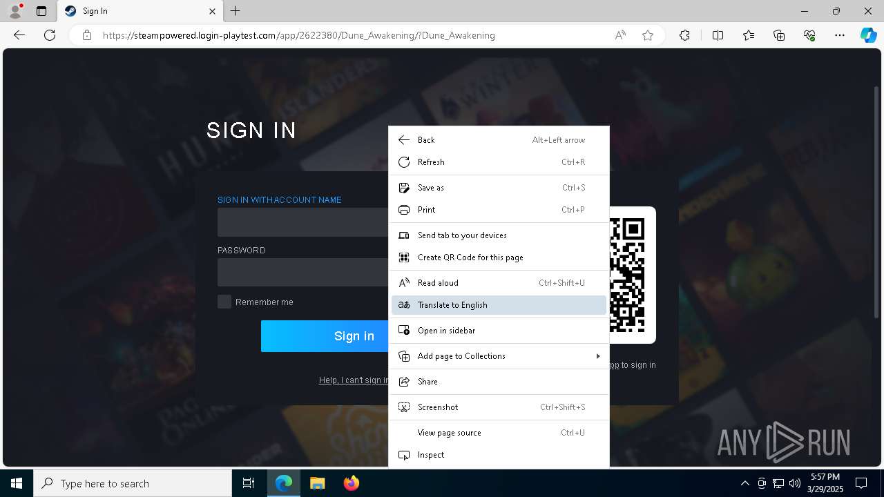884x497 pixels.
Task: Choose Translate to English
Action: [x=499, y=305]
